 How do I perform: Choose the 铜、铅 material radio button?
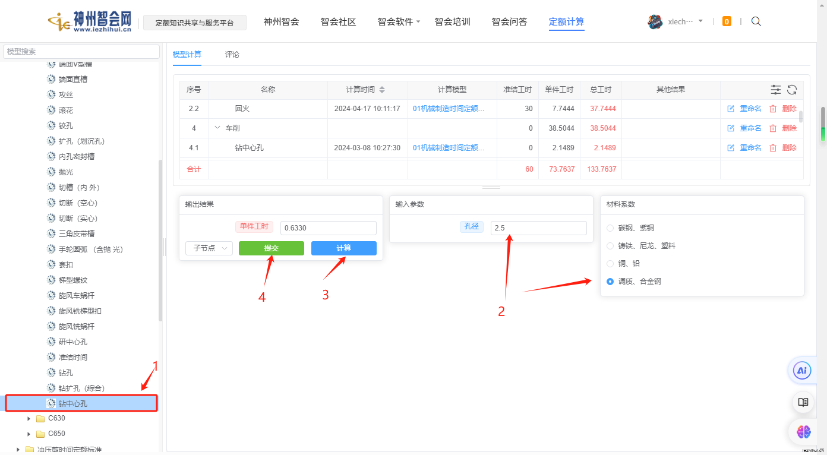pyautogui.click(x=610, y=264)
